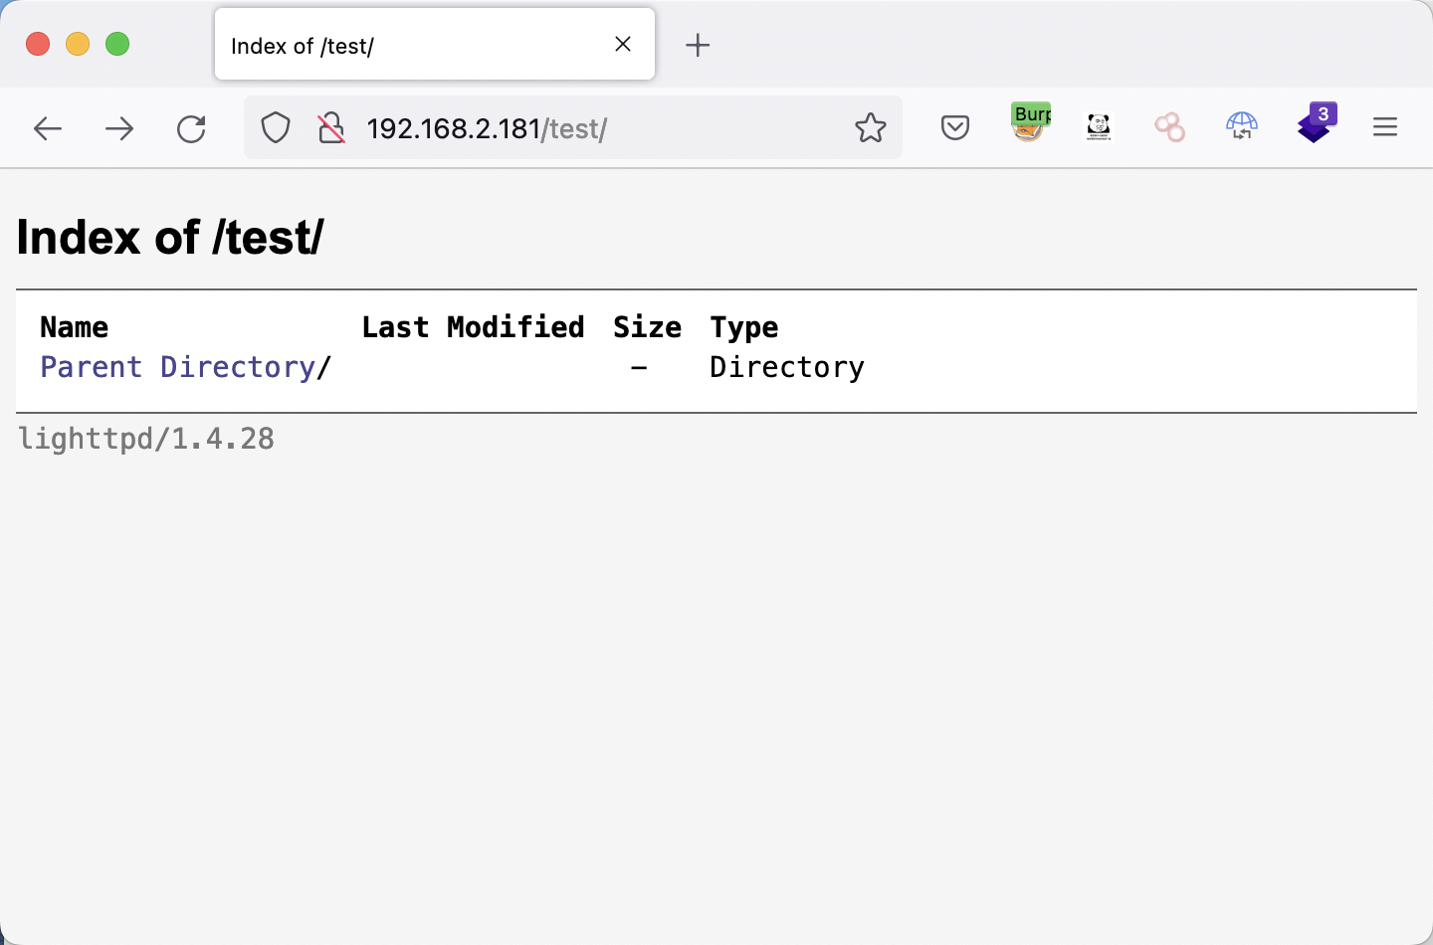Open the Firefox hamburger application menu
1433x945 pixels.
coord(1385,127)
